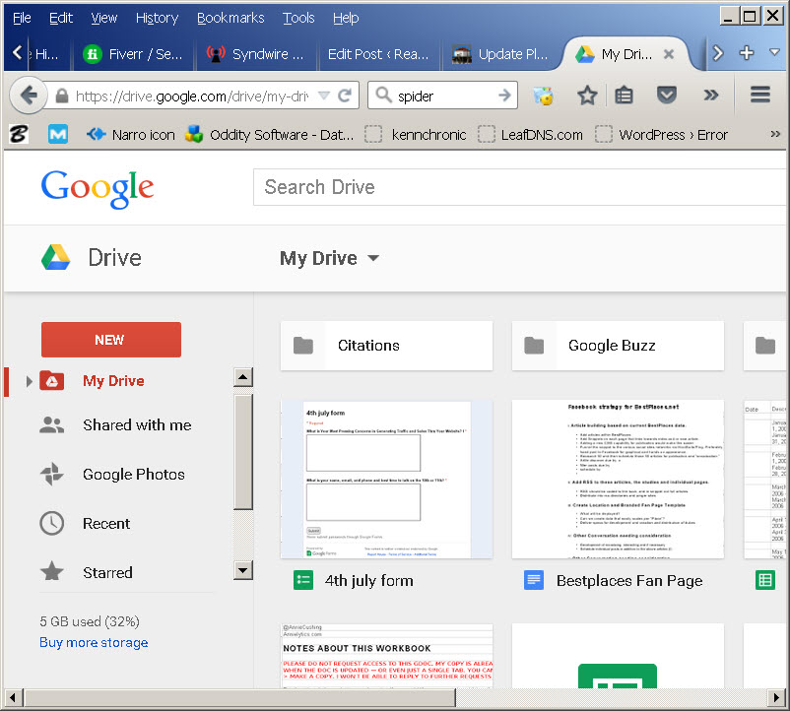Click the Google logo

tap(98, 188)
